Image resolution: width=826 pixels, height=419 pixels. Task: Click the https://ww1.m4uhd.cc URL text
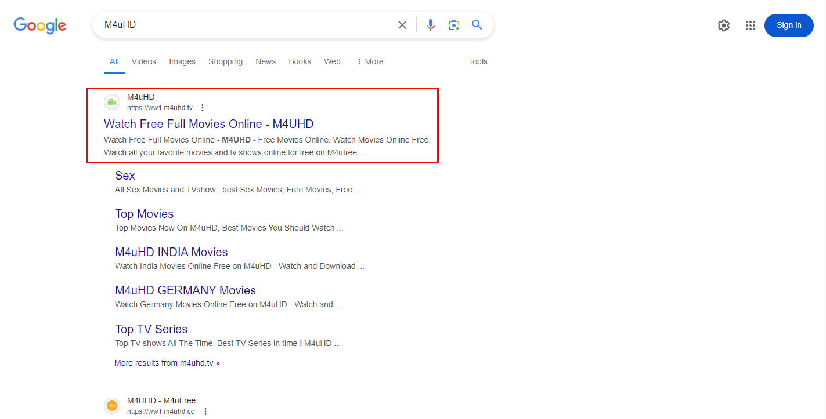161,411
